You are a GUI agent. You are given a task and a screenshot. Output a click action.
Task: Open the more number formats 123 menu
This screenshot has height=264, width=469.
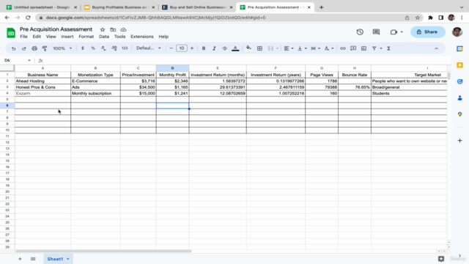(125, 48)
